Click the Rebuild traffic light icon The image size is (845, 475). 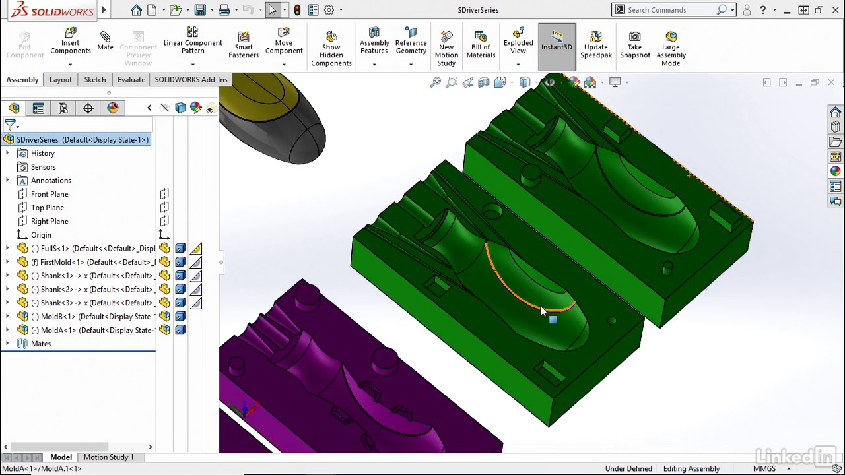point(297,10)
